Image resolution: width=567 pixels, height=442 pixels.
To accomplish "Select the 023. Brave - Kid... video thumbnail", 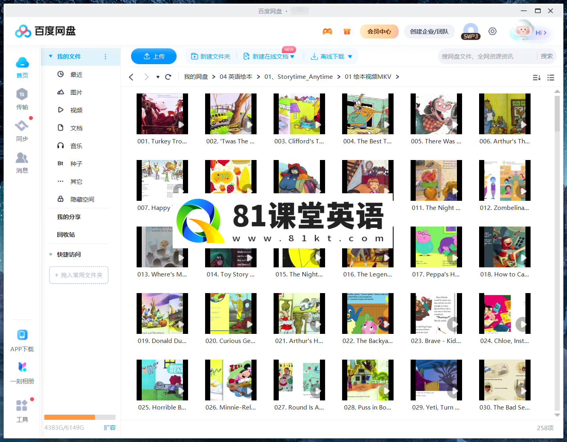I will 436,313.
